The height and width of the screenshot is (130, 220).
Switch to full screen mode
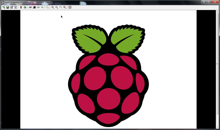tap(70, 7)
